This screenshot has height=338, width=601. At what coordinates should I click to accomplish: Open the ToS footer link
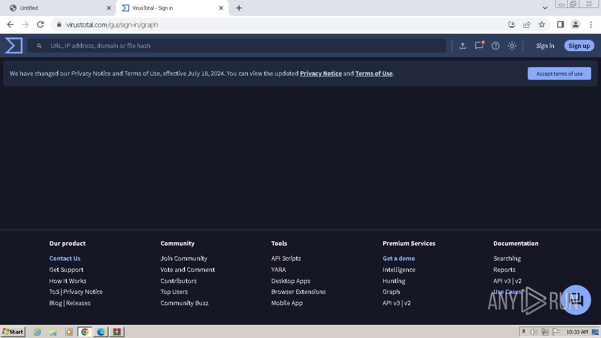click(54, 292)
